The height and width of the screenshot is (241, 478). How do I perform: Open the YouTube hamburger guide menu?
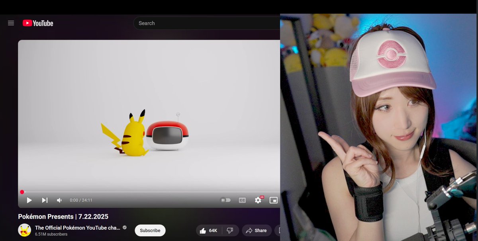pyautogui.click(x=11, y=23)
